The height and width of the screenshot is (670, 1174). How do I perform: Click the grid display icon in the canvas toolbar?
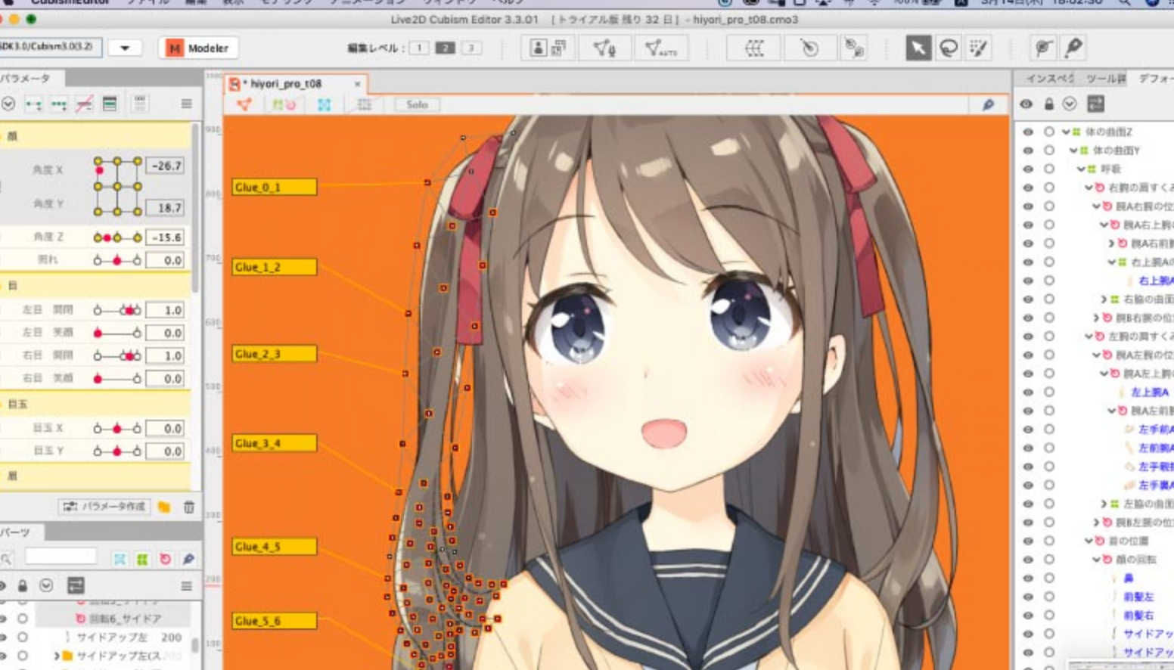pyautogui.click(x=364, y=104)
